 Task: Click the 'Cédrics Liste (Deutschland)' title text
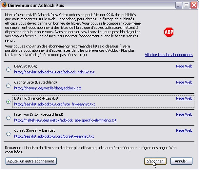point(35,82)
